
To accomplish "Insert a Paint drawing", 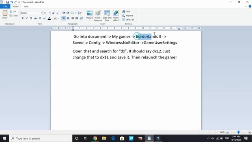I will tap(98, 16).
